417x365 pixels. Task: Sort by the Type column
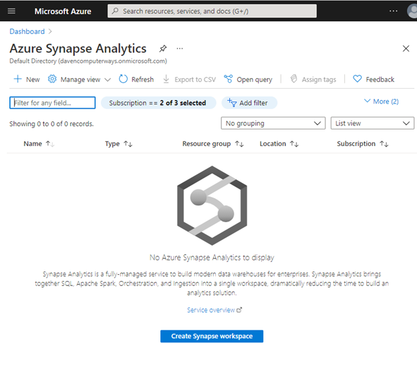click(118, 143)
